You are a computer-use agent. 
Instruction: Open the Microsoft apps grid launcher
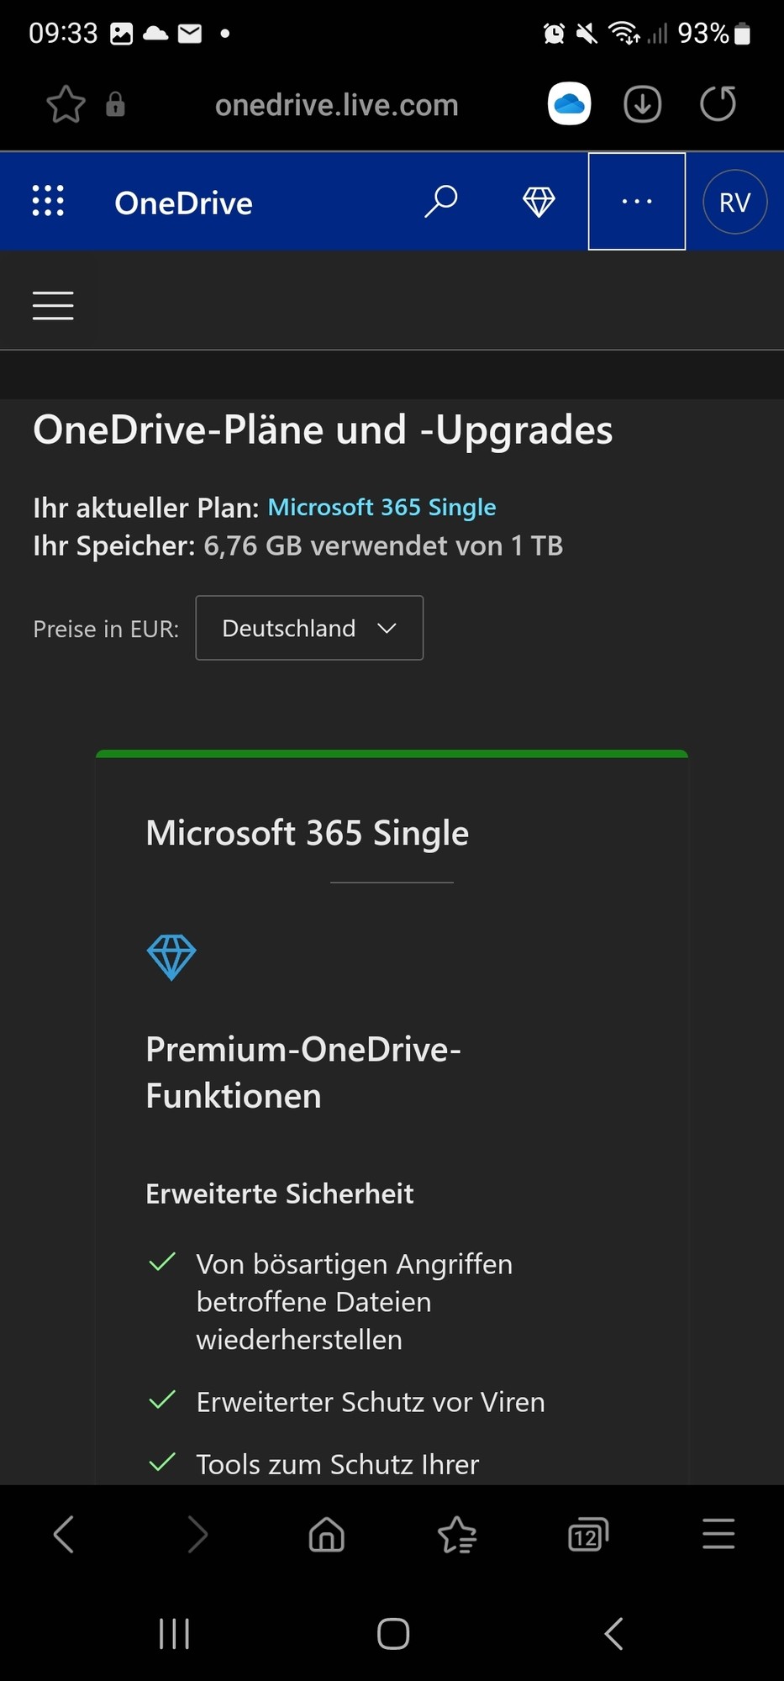coord(48,202)
